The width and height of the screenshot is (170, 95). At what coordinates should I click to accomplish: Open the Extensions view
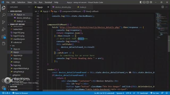point(3,36)
